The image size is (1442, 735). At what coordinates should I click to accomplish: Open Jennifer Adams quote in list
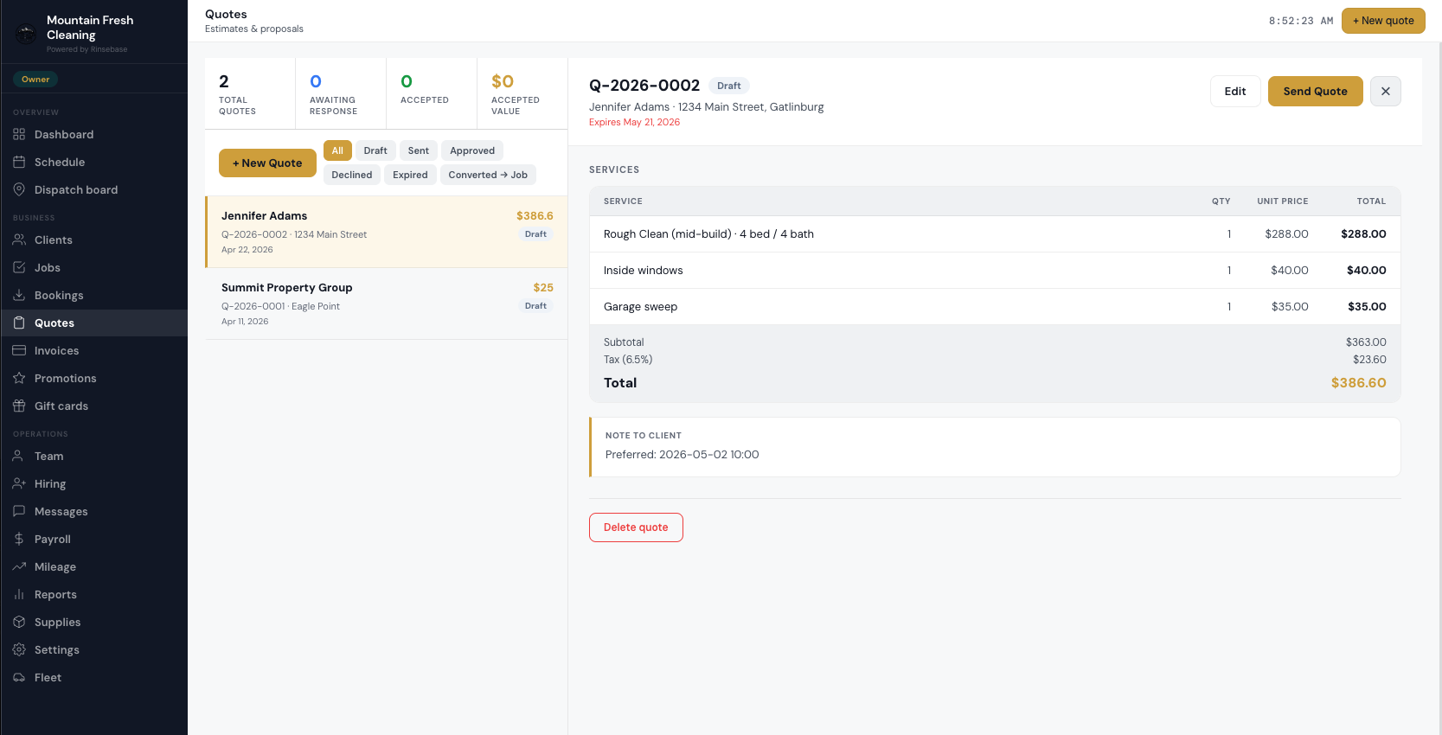coord(387,232)
